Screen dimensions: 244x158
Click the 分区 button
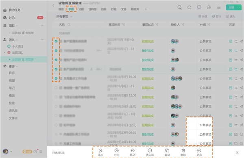203,16
